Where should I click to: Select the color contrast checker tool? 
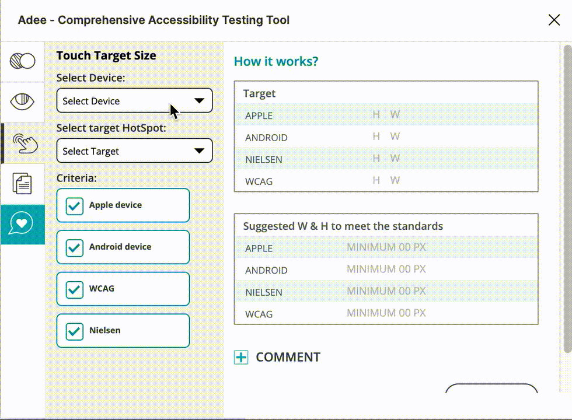pyautogui.click(x=22, y=60)
